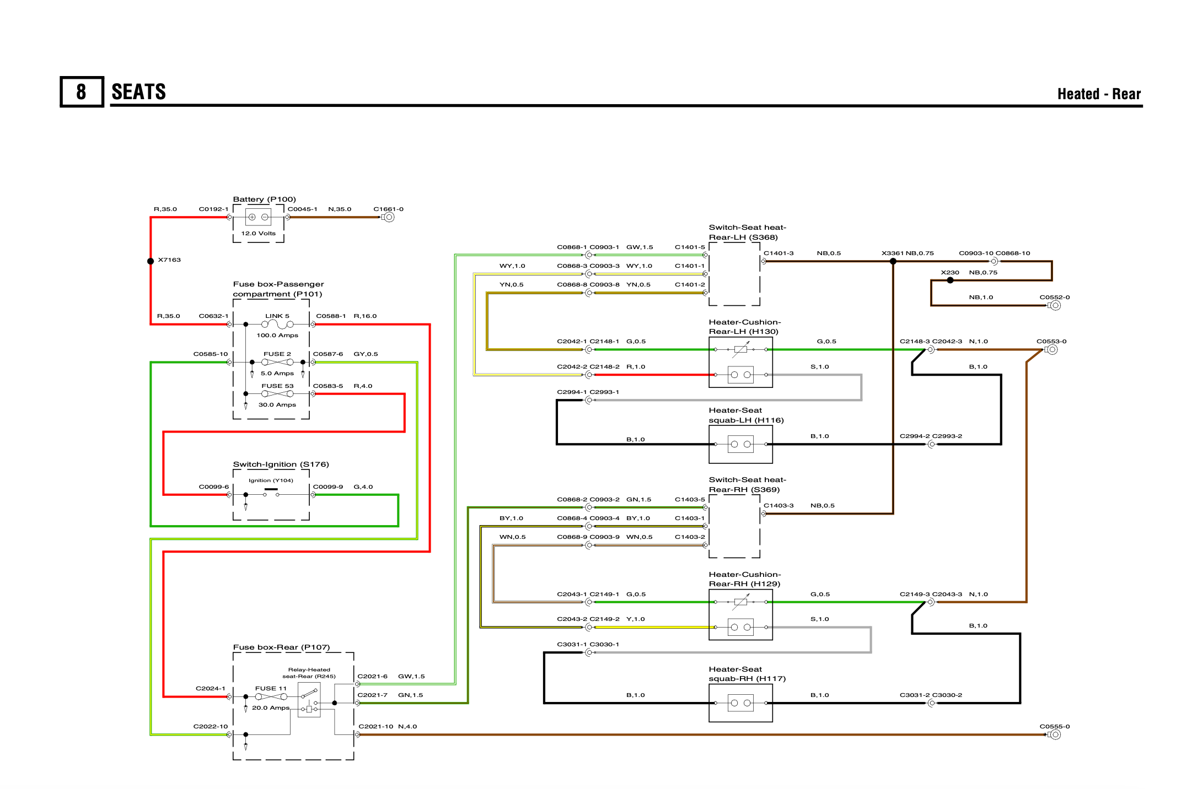This screenshot has height=789, width=1181.
Task: Click the Ignition (Y104) switch contact
Action: coord(271,494)
